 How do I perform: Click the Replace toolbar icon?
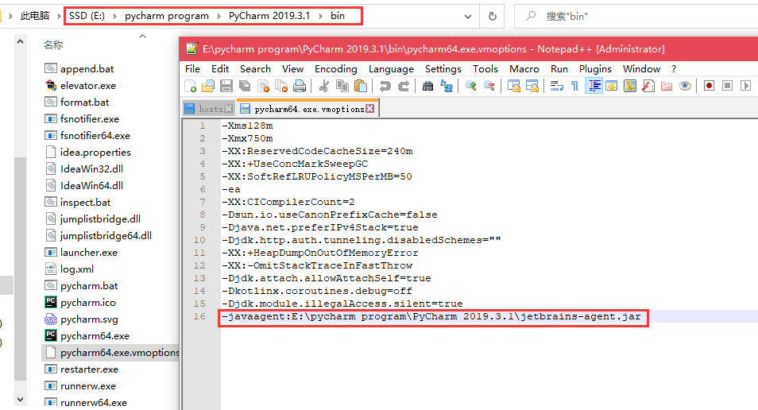447,86
